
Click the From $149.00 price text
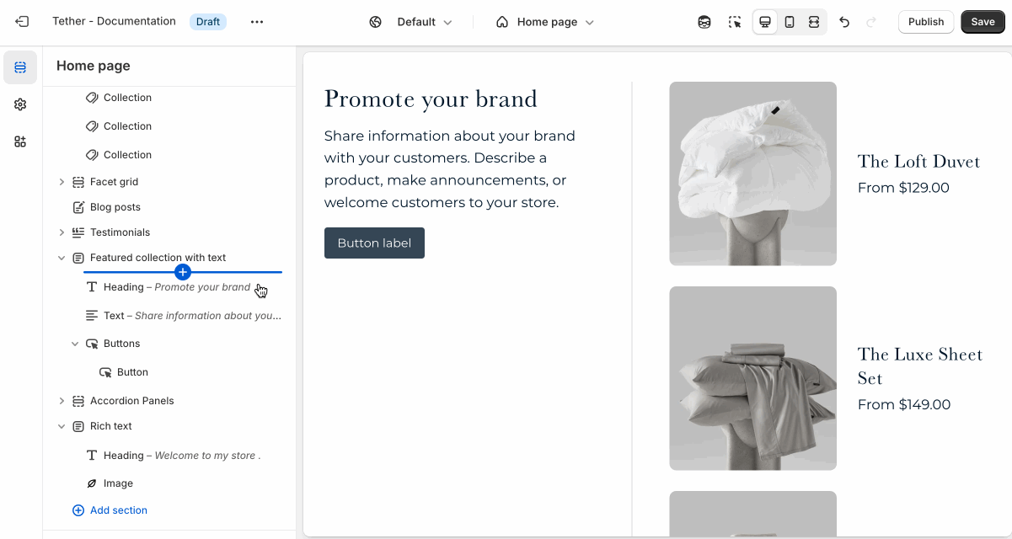click(904, 405)
